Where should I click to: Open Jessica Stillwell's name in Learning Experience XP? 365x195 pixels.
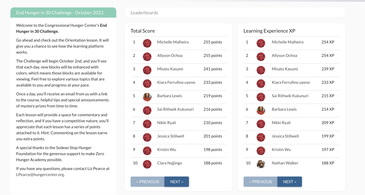point(285,136)
